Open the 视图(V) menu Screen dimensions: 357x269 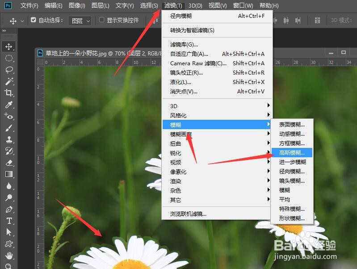pyautogui.click(x=218, y=5)
